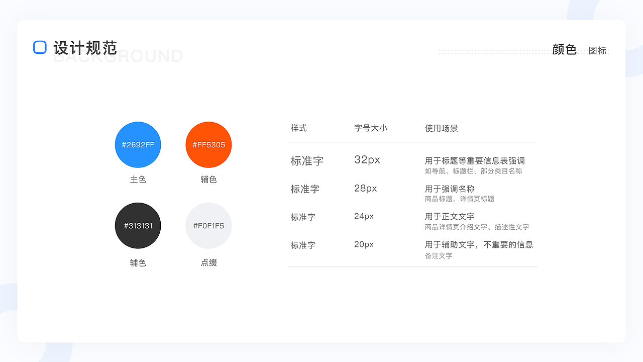Select the #FF5305 accent color circle

[x=208, y=145]
